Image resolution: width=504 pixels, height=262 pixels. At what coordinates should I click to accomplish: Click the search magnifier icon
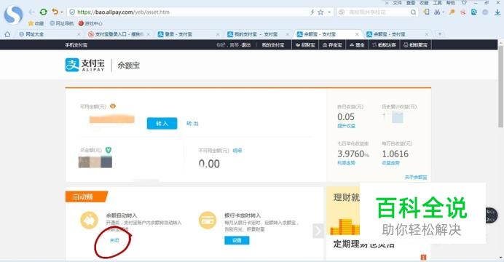(x=414, y=12)
